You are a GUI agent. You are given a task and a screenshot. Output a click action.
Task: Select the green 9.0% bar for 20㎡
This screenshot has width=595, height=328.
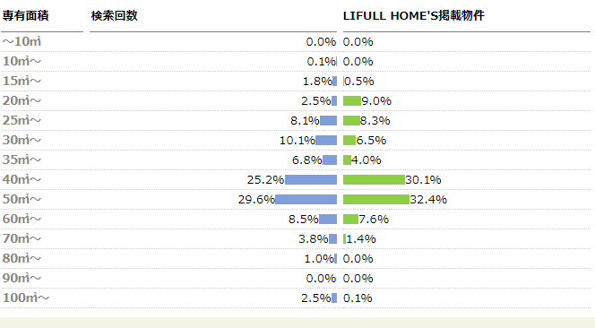pyautogui.click(x=352, y=100)
